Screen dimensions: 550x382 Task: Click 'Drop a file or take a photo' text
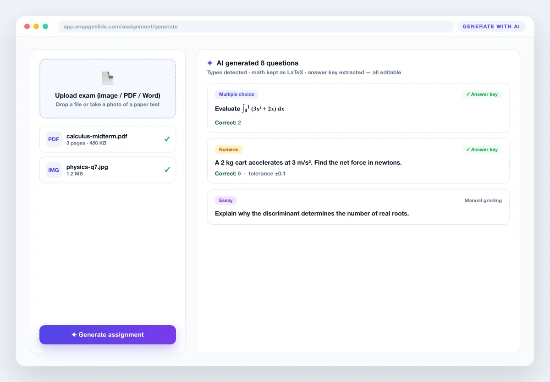pyautogui.click(x=108, y=105)
